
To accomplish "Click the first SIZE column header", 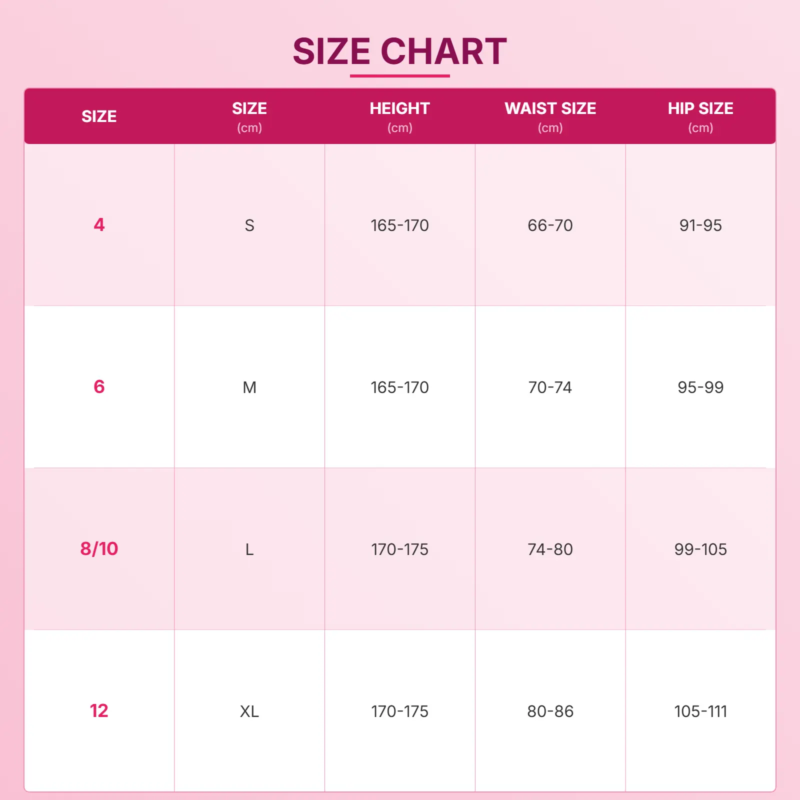I will pos(99,116).
